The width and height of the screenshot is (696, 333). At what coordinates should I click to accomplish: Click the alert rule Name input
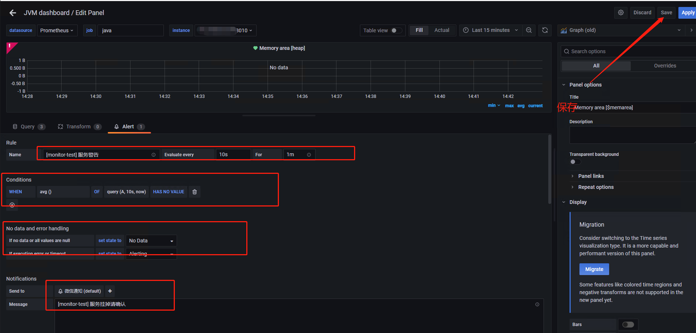(x=101, y=155)
